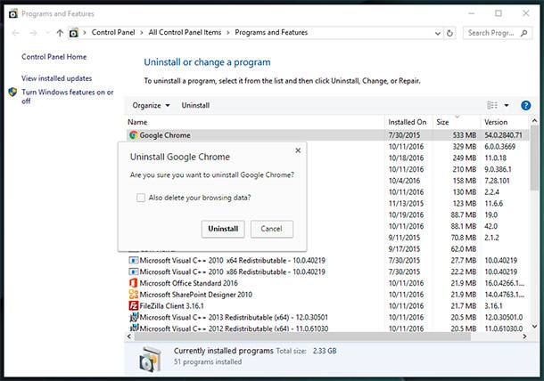
Task: Click the vertical scrollbar thumb
Action: tap(534, 158)
